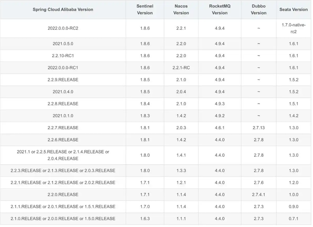Click the Dubbo value 2.7.4.1

pos(259,194)
